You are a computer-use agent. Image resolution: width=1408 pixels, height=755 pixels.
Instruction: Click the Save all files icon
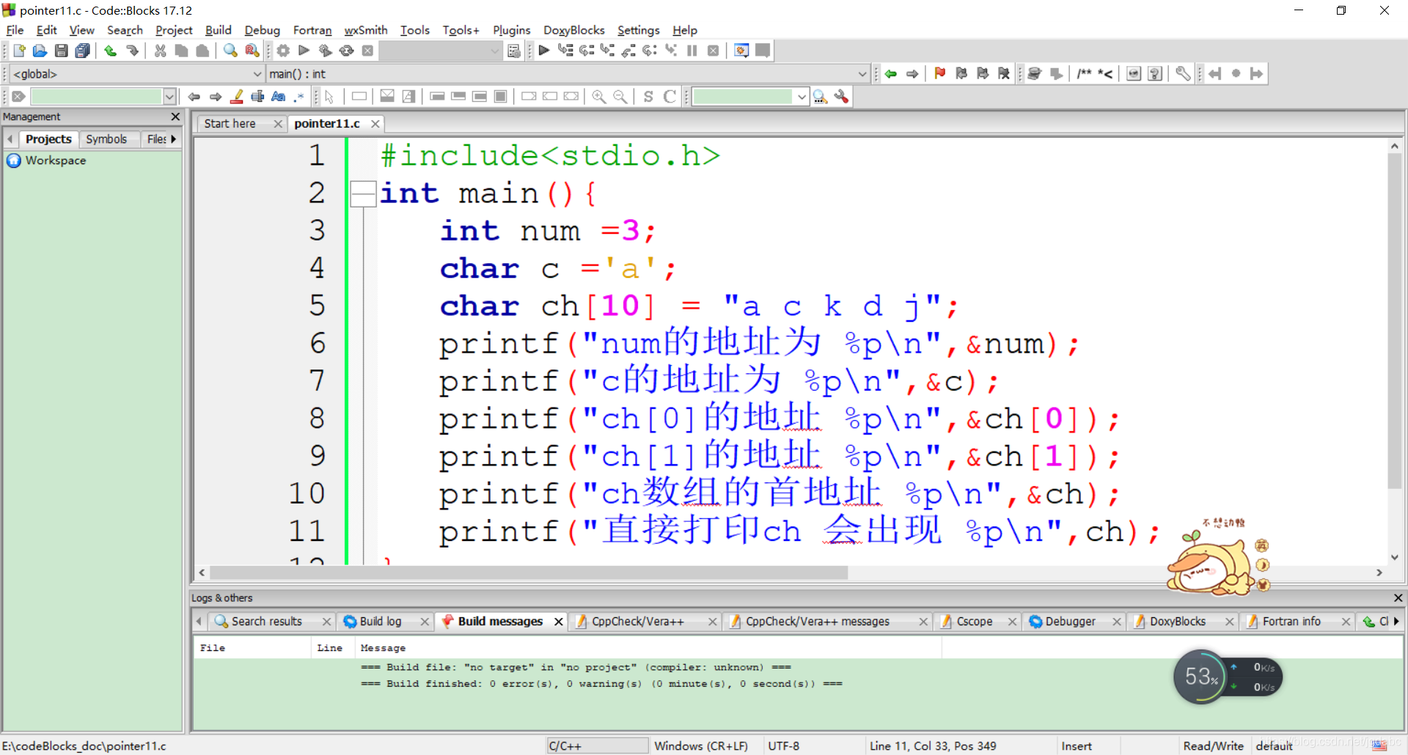pos(83,51)
